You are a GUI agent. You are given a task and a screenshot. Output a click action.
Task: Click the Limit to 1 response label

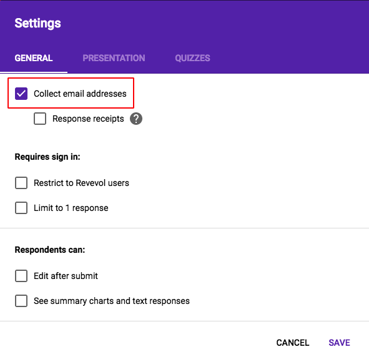pos(71,208)
